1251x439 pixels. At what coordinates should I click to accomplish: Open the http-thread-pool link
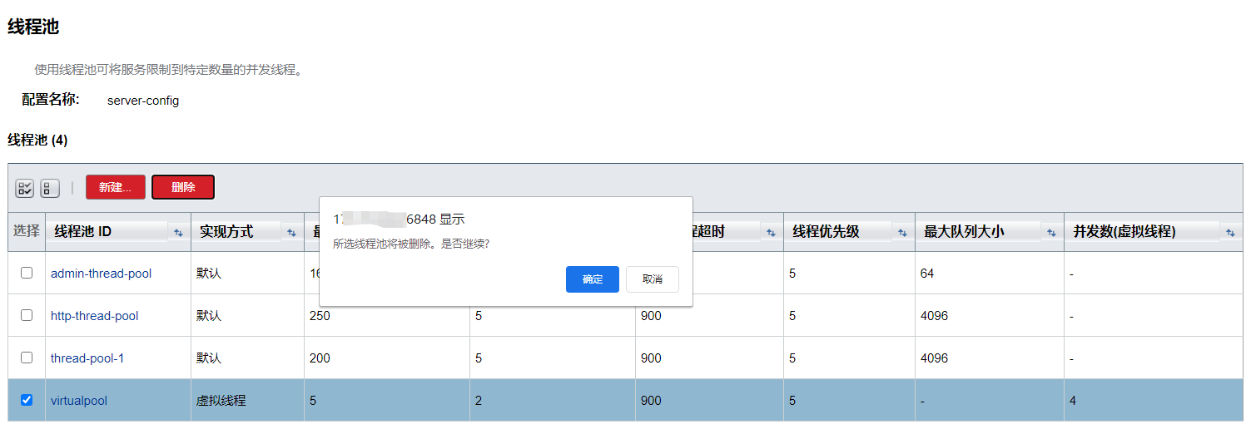[94, 316]
